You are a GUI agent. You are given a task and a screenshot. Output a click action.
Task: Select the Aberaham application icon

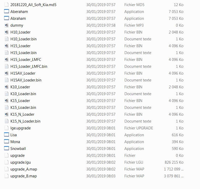pyautogui.click(x=7, y=11)
